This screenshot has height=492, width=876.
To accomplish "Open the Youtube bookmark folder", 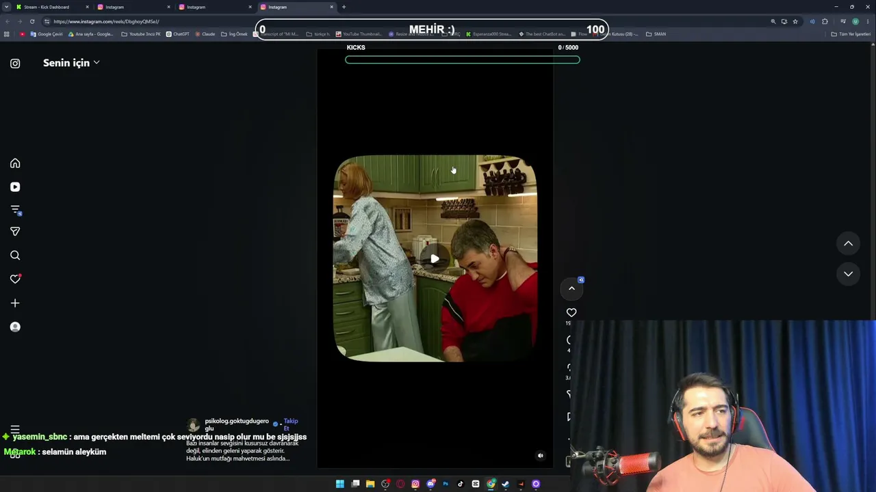I will point(141,34).
